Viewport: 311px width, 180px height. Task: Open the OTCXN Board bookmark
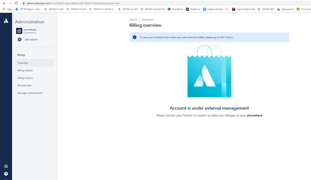(28, 9)
